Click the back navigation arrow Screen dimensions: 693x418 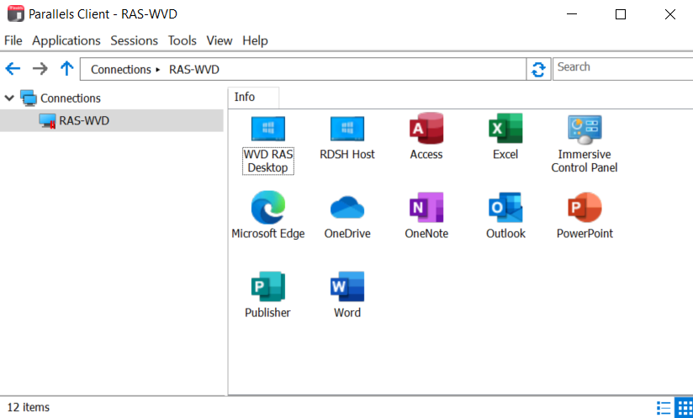pyautogui.click(x=13, y=69)
